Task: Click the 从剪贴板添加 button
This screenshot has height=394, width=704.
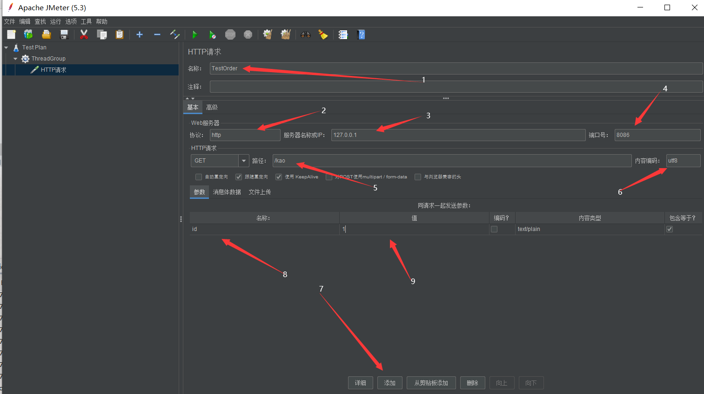Action: pyautogui.click(x=431, y=382)
